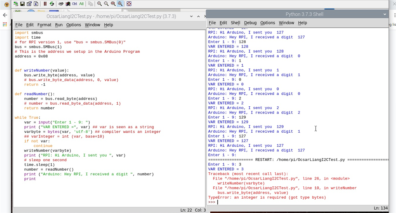This screenshot has height=213, width=396.
Task: Open the connection options icon
Action: (x=29, y=4)
